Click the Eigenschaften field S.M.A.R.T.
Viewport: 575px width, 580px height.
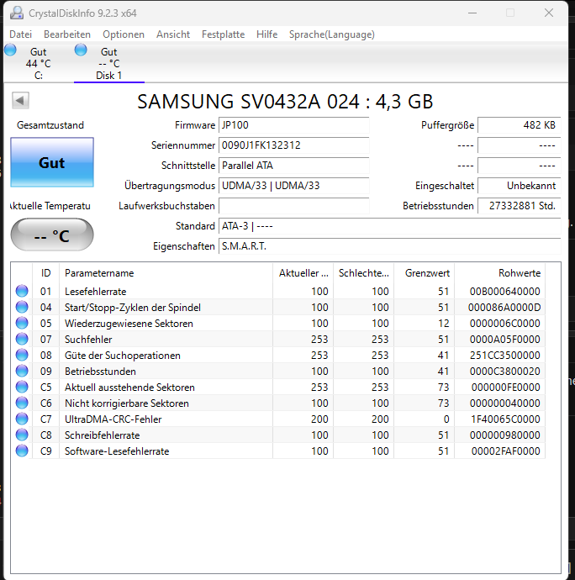coord(389,246)
